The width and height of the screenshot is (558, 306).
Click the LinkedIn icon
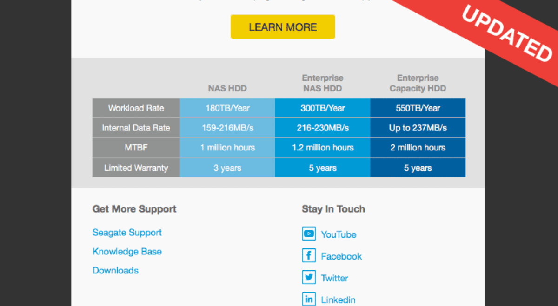(x=309, y=299)
